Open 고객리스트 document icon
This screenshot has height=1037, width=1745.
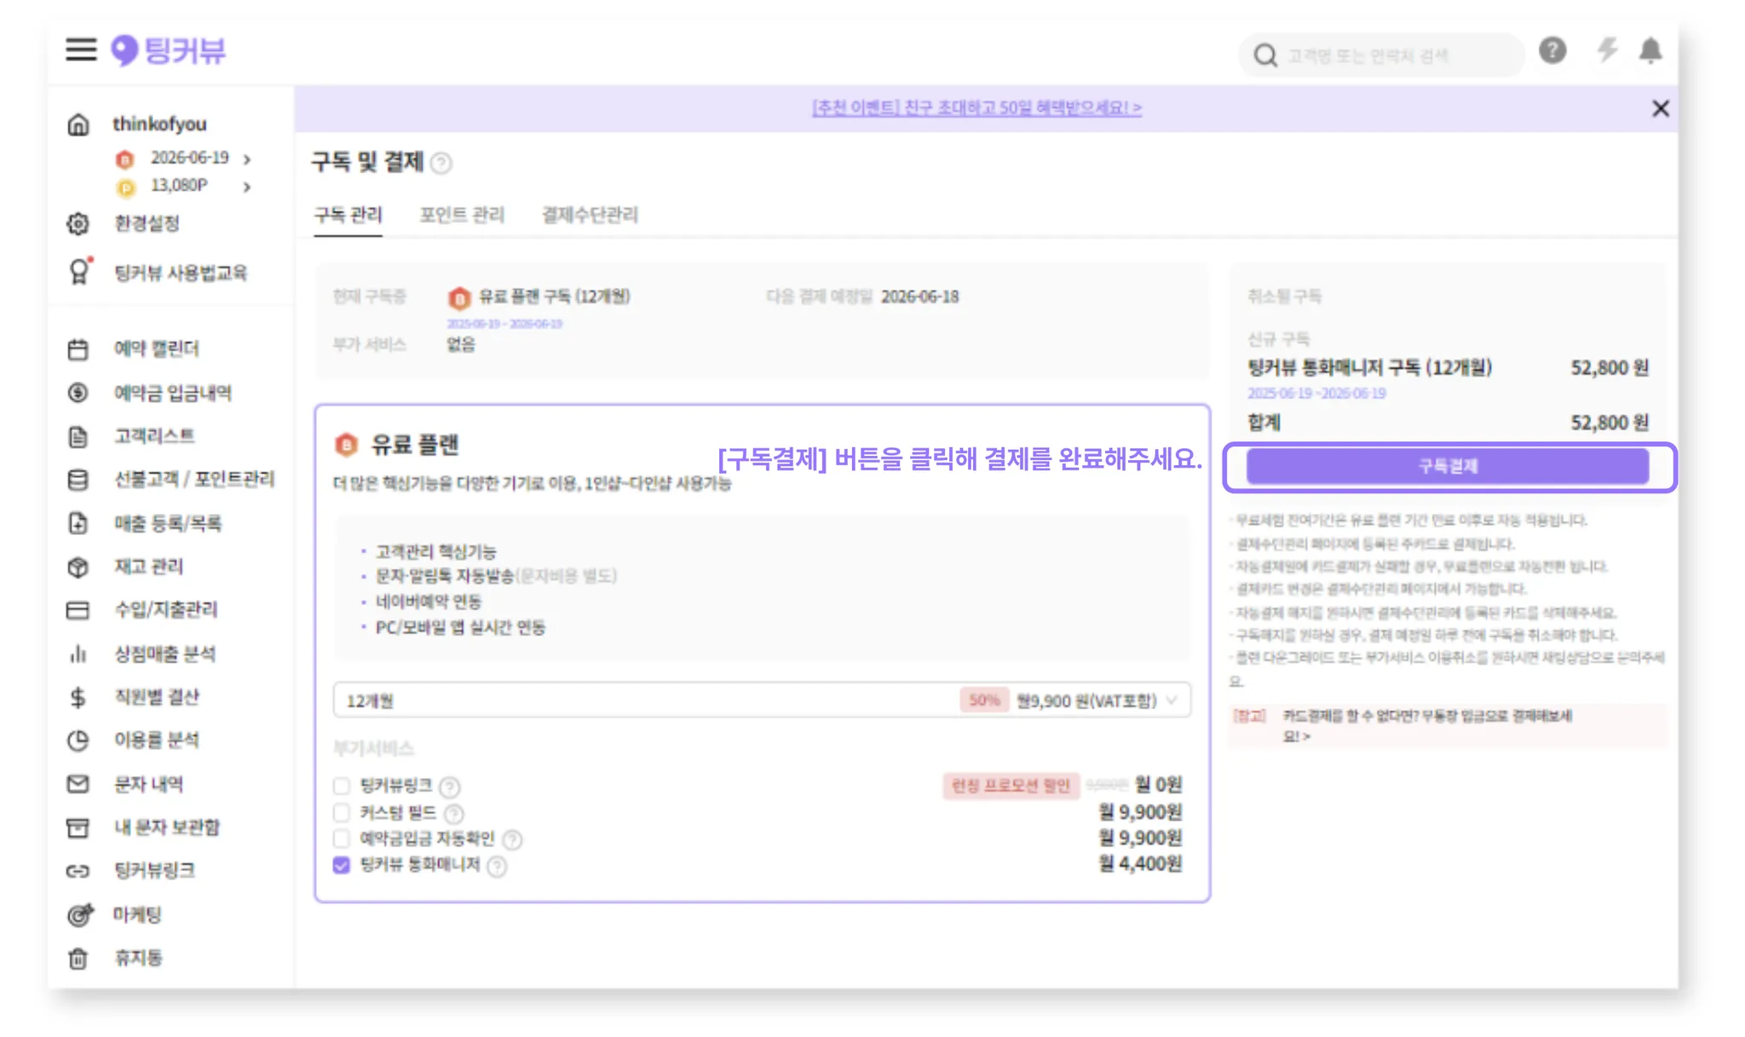[x=78, y=437]
